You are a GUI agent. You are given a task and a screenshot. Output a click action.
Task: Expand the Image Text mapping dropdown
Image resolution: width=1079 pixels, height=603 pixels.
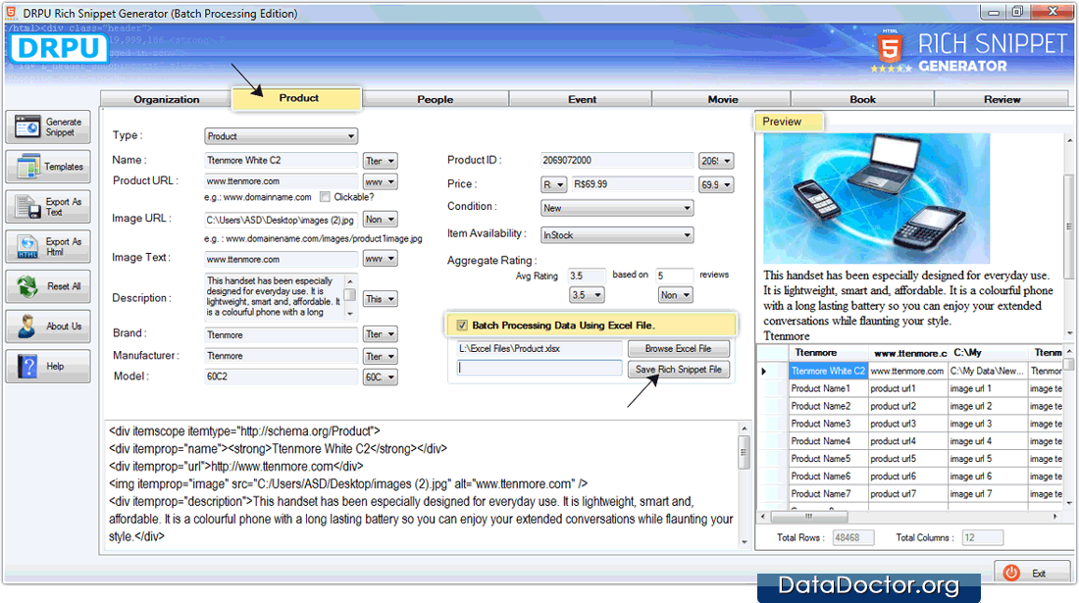[x=380, y=259]
